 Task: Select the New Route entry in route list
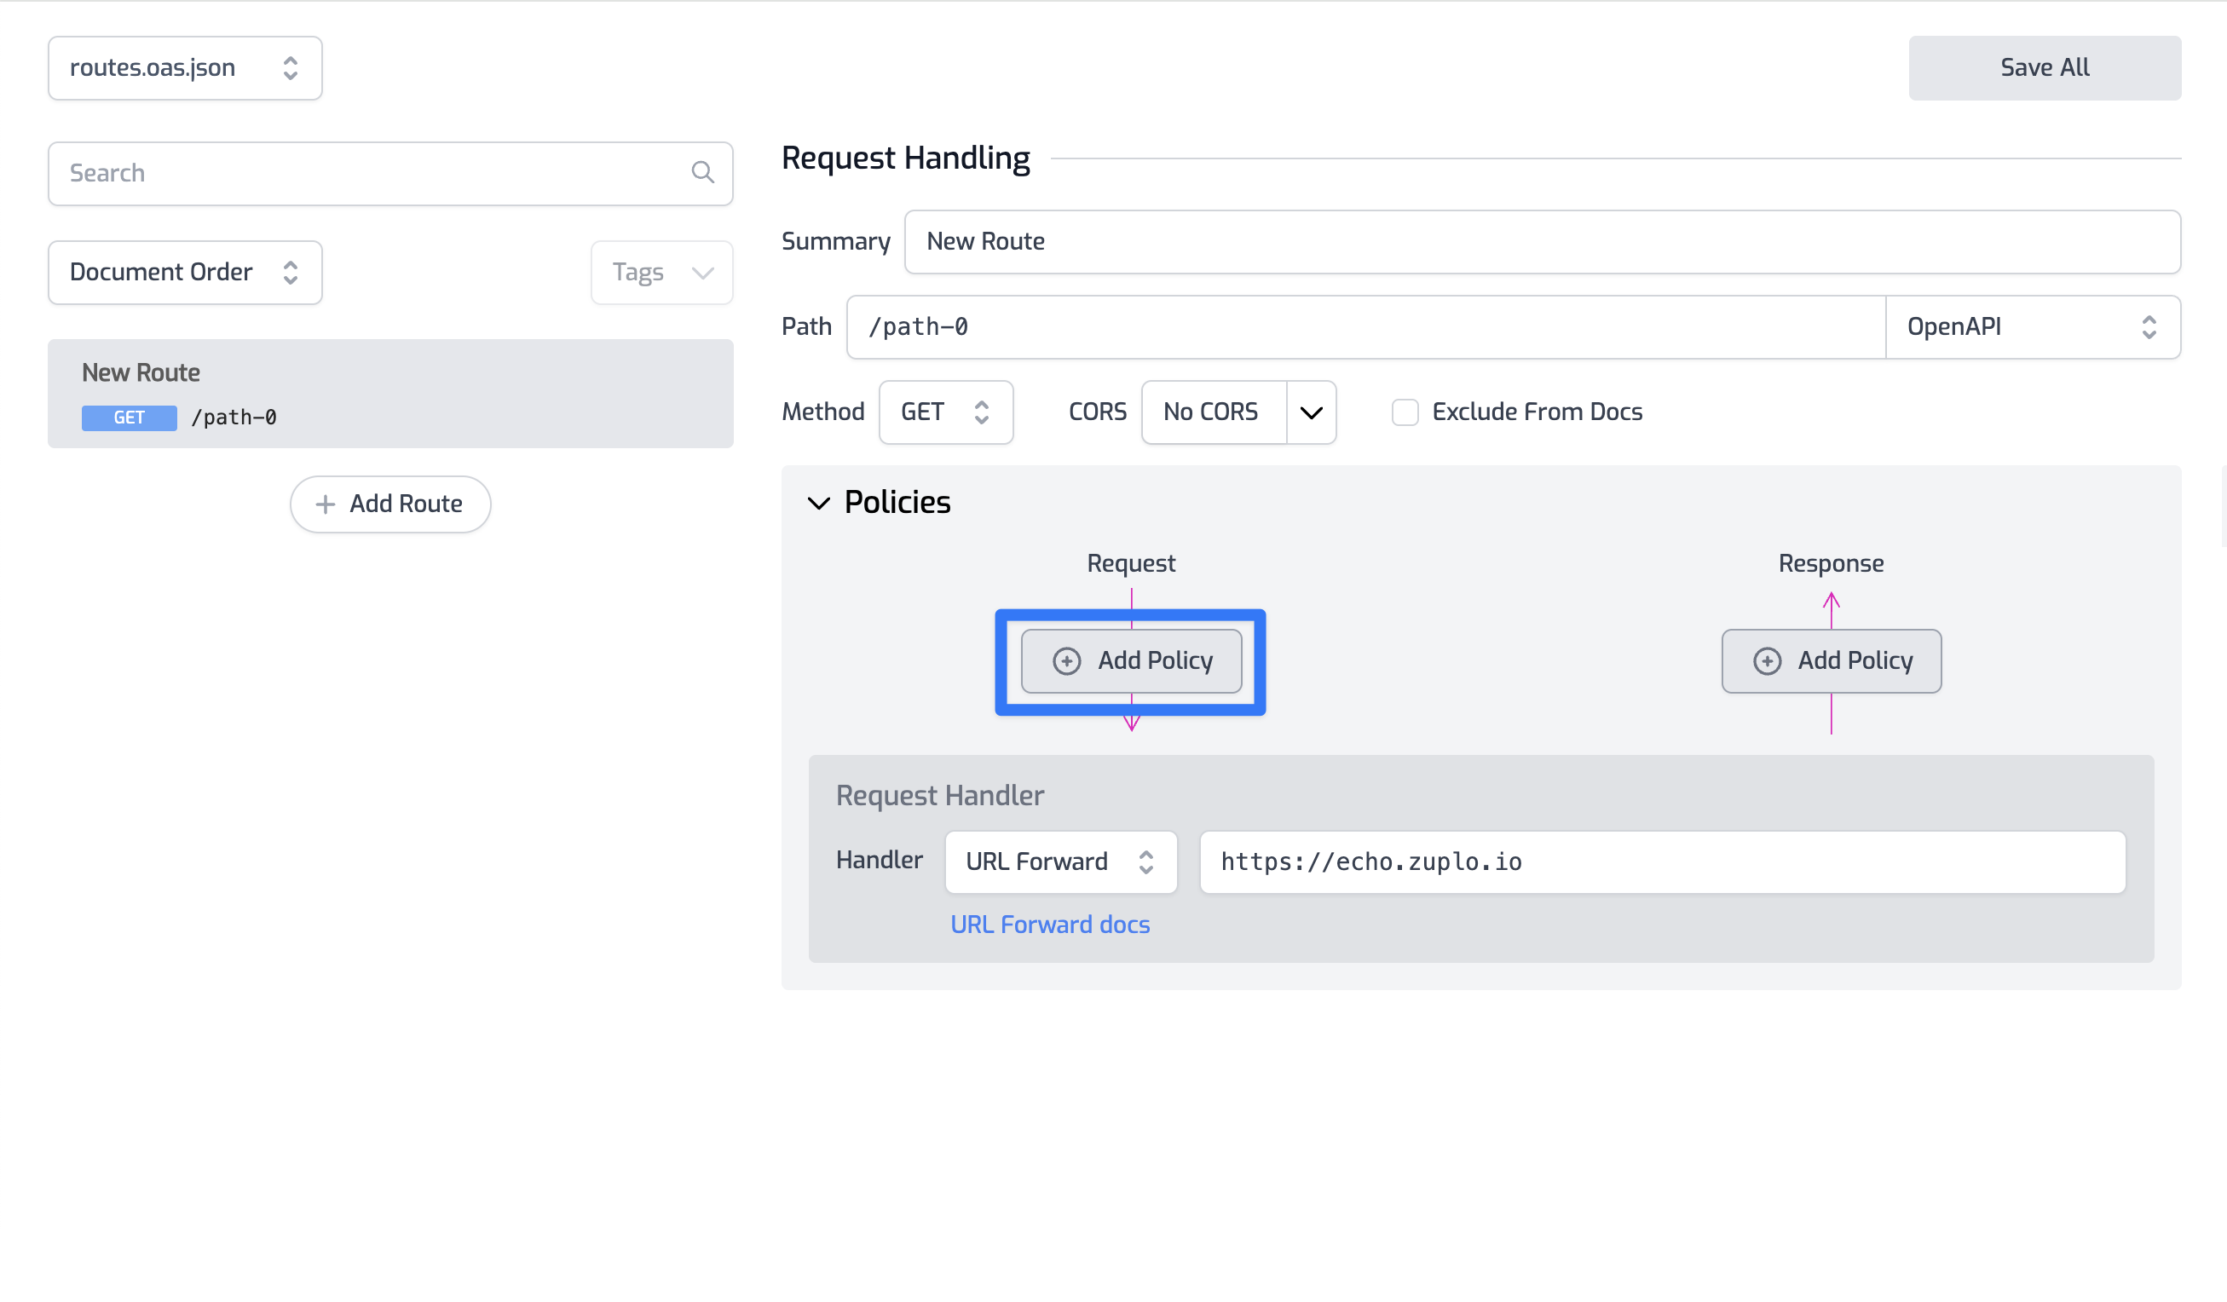click(390, 394)
